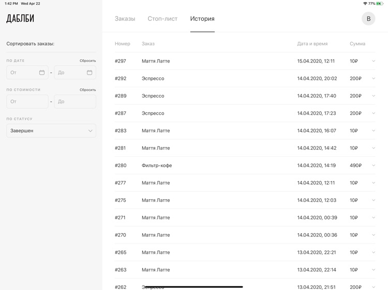
Task: Focus the cost To input field
Action: [x=75, y=102]
